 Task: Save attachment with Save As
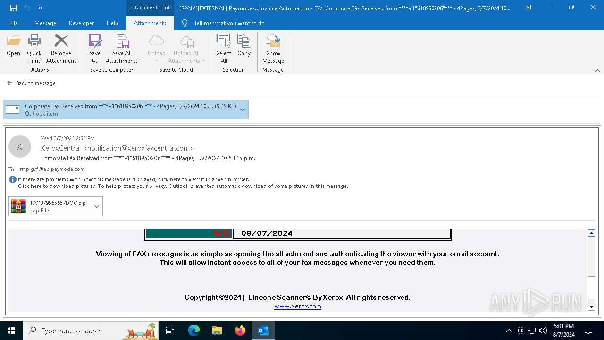(x=95, y=49)
